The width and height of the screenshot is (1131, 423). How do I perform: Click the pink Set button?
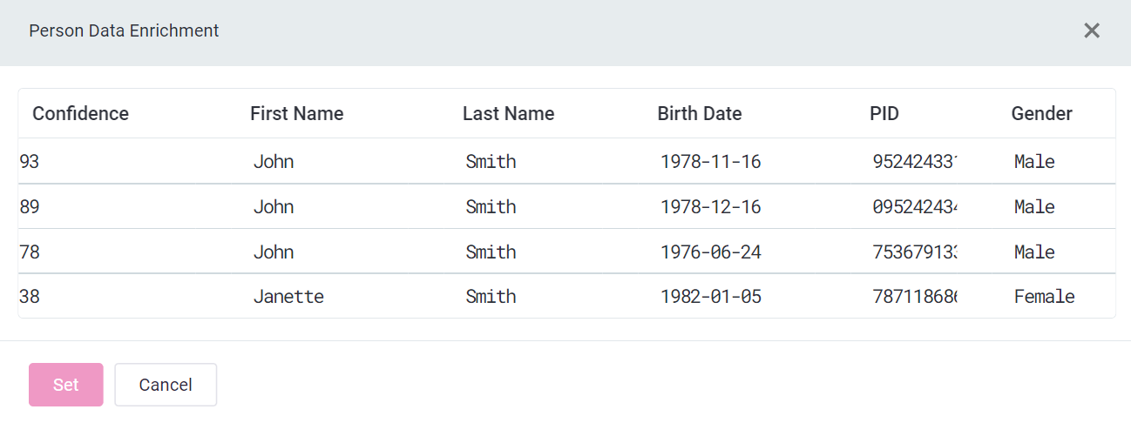pos(66,385)
